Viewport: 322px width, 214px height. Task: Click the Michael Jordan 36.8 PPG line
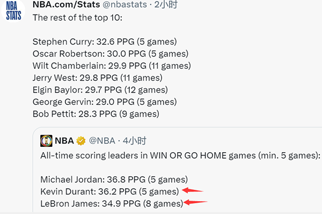coord(114,180)
